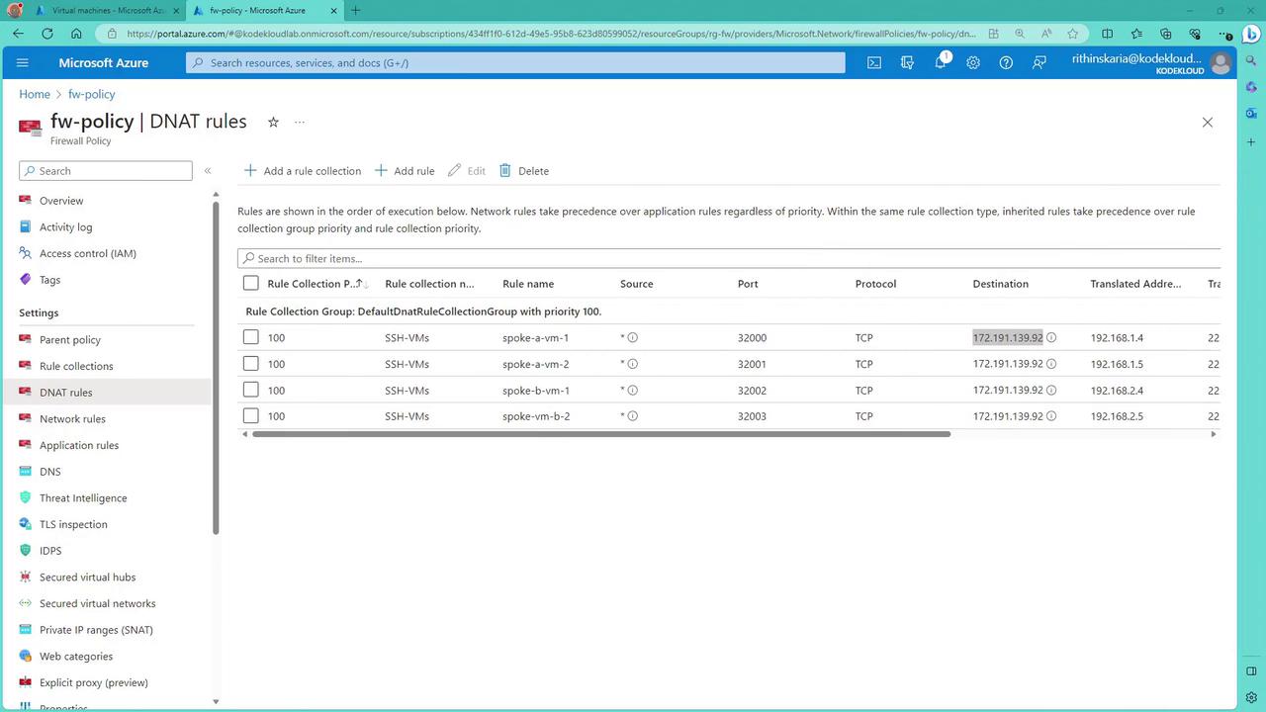This screenshot has height=712, width=1266.
Task: Open portal settings gear icon
Action: [973, 62]
